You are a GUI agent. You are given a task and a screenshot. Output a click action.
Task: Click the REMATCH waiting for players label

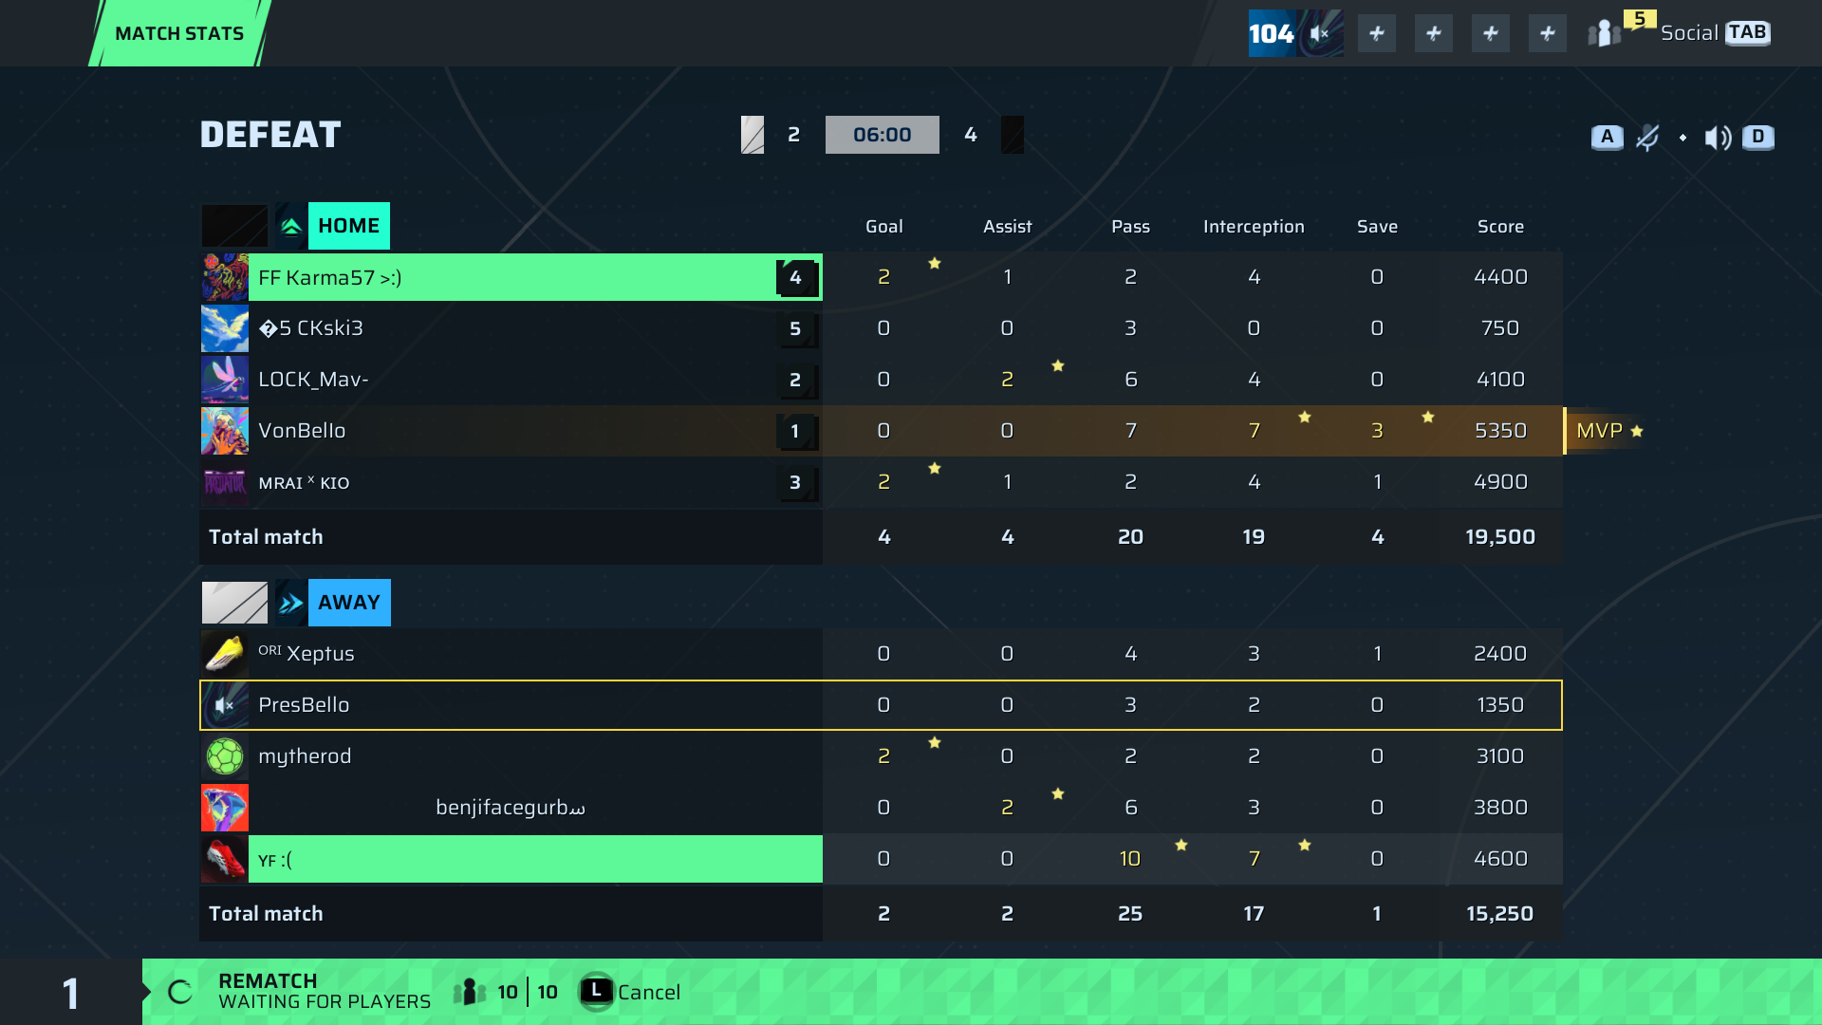pyautogui.click(x=325, y=992)
